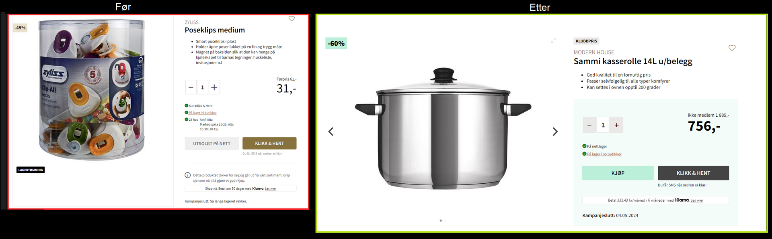Click the kasserolle quantity field

pyautogui.click(x=603, y=125)
